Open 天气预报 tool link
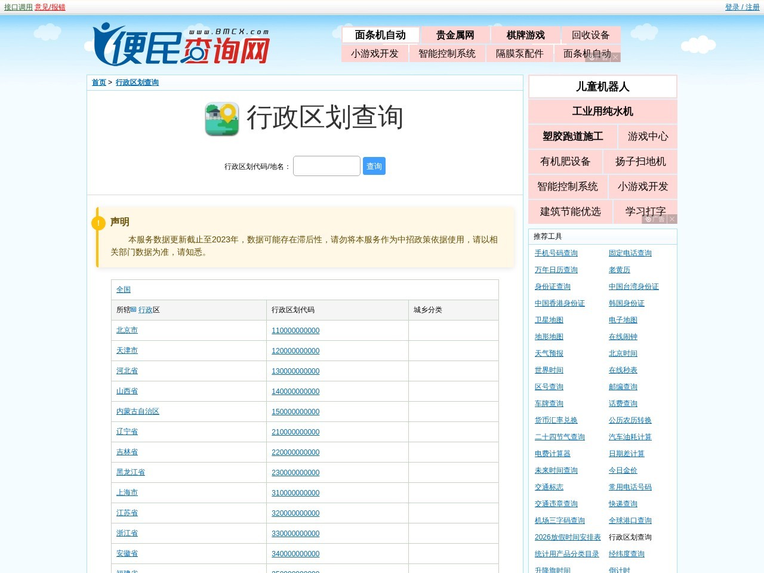764x573 pixels. [549, 353]
